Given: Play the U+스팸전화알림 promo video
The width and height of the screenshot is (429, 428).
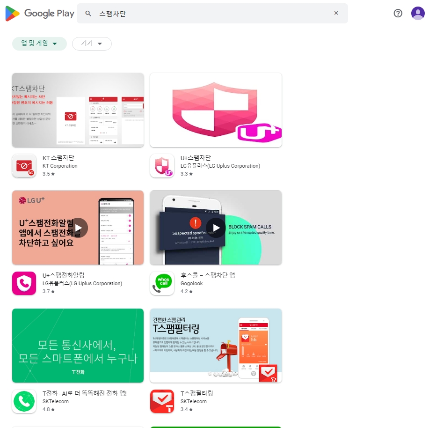Looking at the screenshot, I should click(x=78, y=228).
